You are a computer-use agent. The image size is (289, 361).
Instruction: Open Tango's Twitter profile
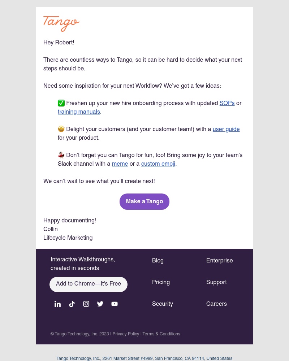100,304
